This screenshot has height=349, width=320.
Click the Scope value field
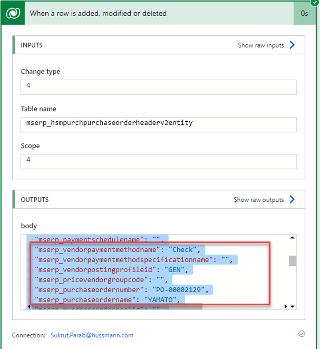[158, 161]
